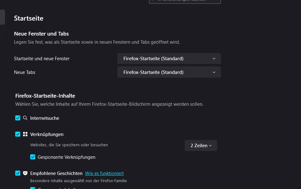Click the 'Neue Tabs' label
Screen dimensions: 301x189
(x=25, y=72)
